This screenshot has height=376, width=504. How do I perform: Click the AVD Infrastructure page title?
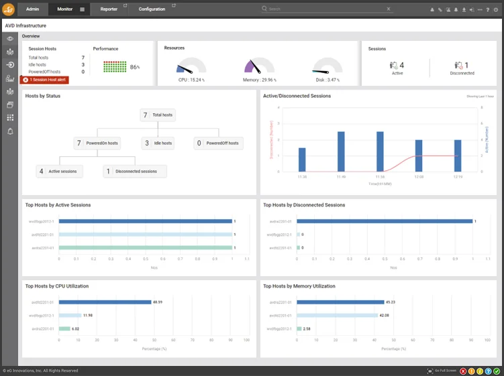coord(26,25)
